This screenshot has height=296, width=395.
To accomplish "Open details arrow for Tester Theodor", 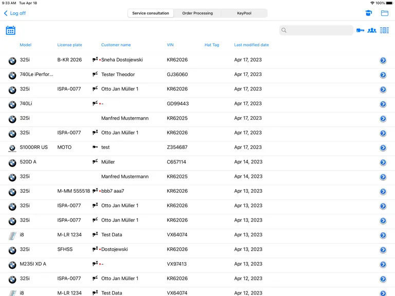I will (383, 75).
